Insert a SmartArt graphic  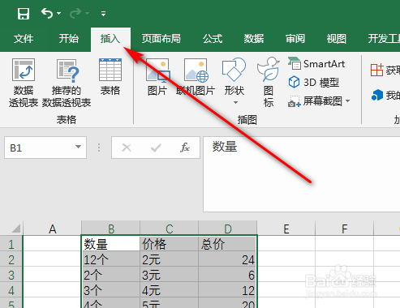pos(316,64)
